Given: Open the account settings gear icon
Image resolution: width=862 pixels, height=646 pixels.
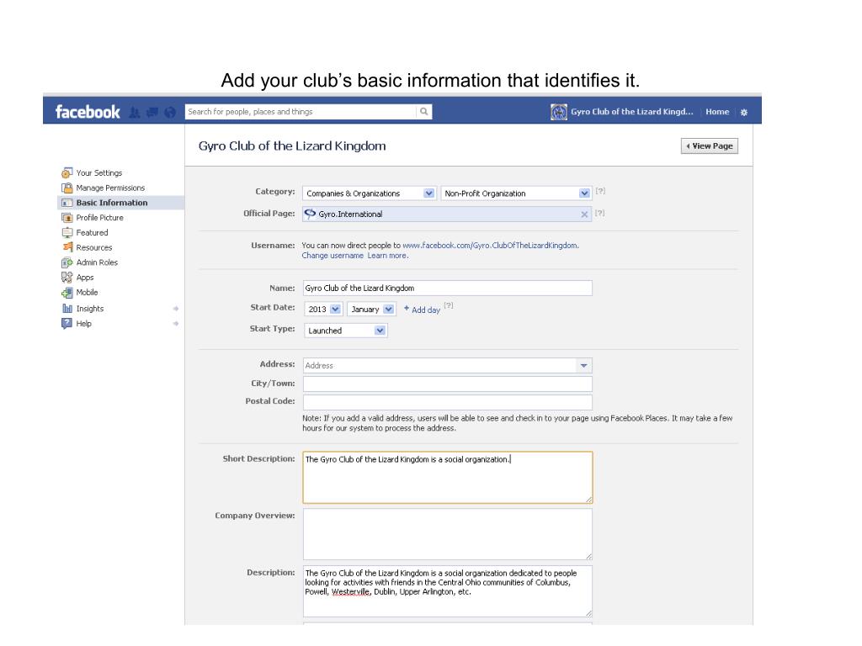Looking at the screenshot, I should [744, 112].
